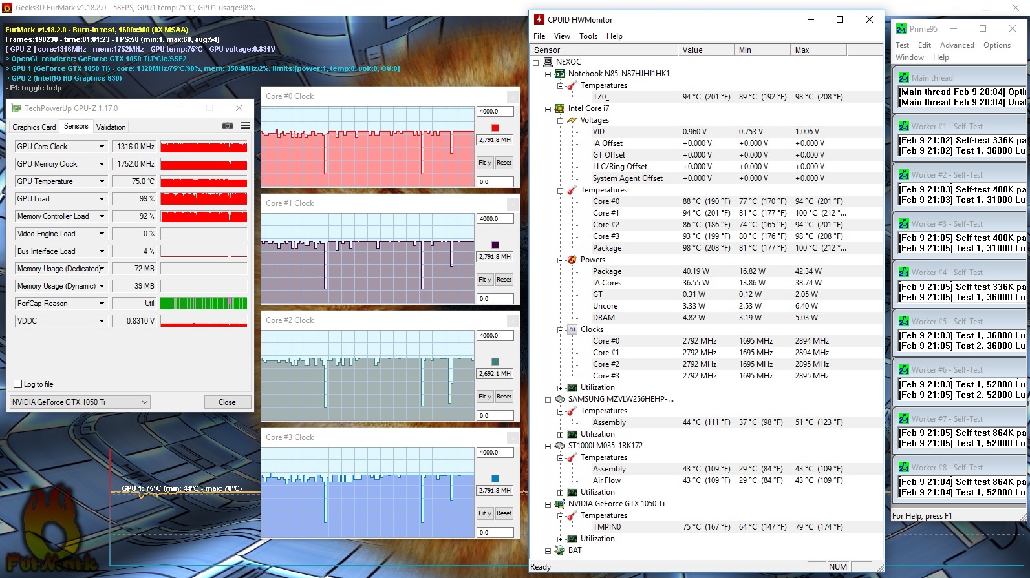
Task: Click the Powers flame icon
Action: pos(572,260)
